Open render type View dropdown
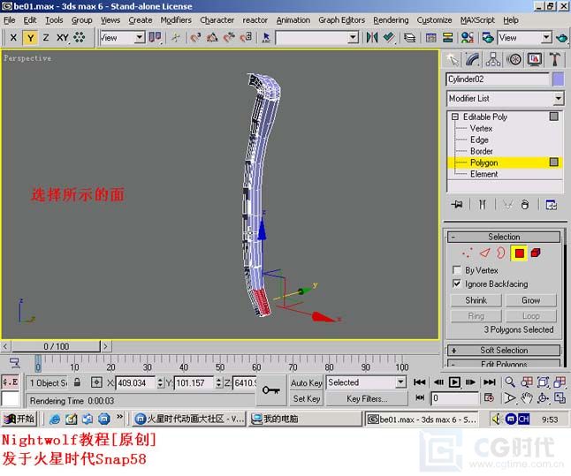The image size is (571, 476). pyautogui.click(x=525, y=37)
